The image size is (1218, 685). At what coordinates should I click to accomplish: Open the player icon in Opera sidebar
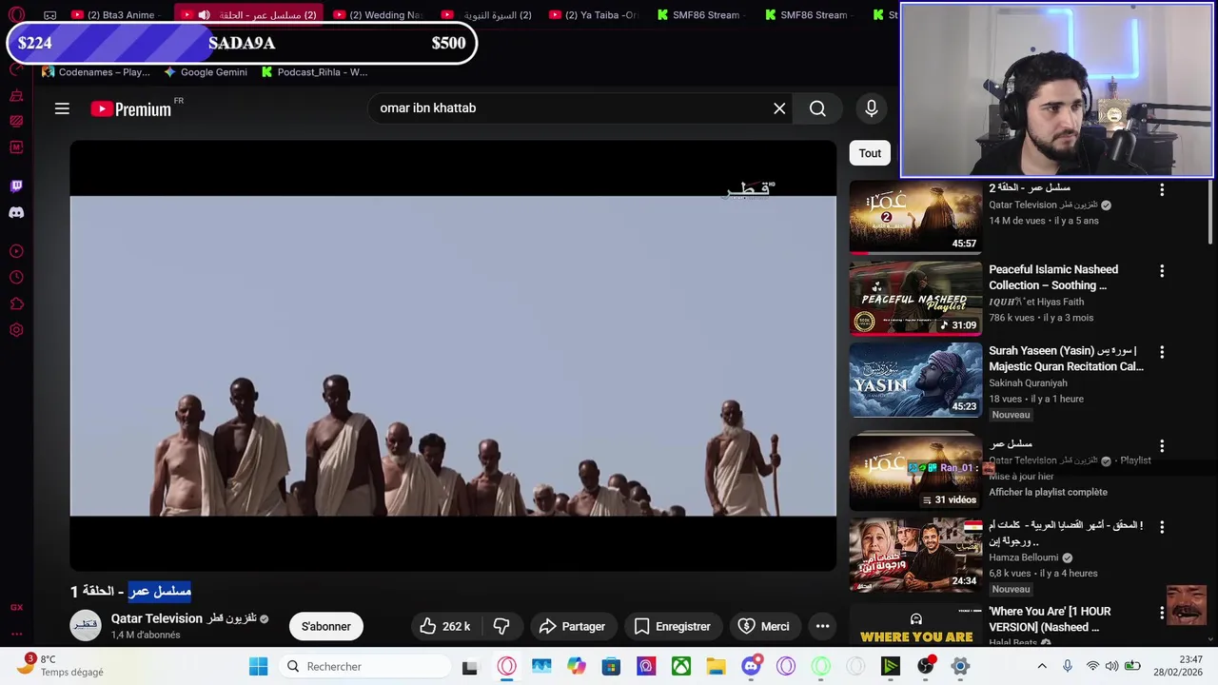click(x=16, y=251)
